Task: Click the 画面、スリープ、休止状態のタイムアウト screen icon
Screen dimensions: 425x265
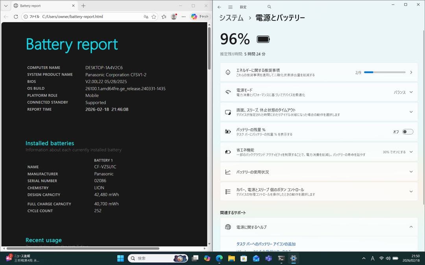Action: point(228,112)
